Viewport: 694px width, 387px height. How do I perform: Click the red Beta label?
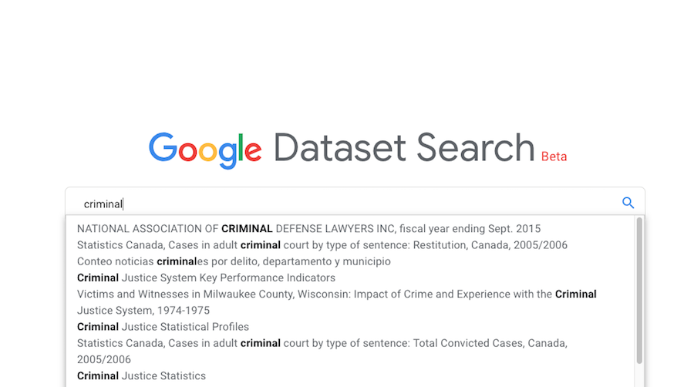pos(554,156)
